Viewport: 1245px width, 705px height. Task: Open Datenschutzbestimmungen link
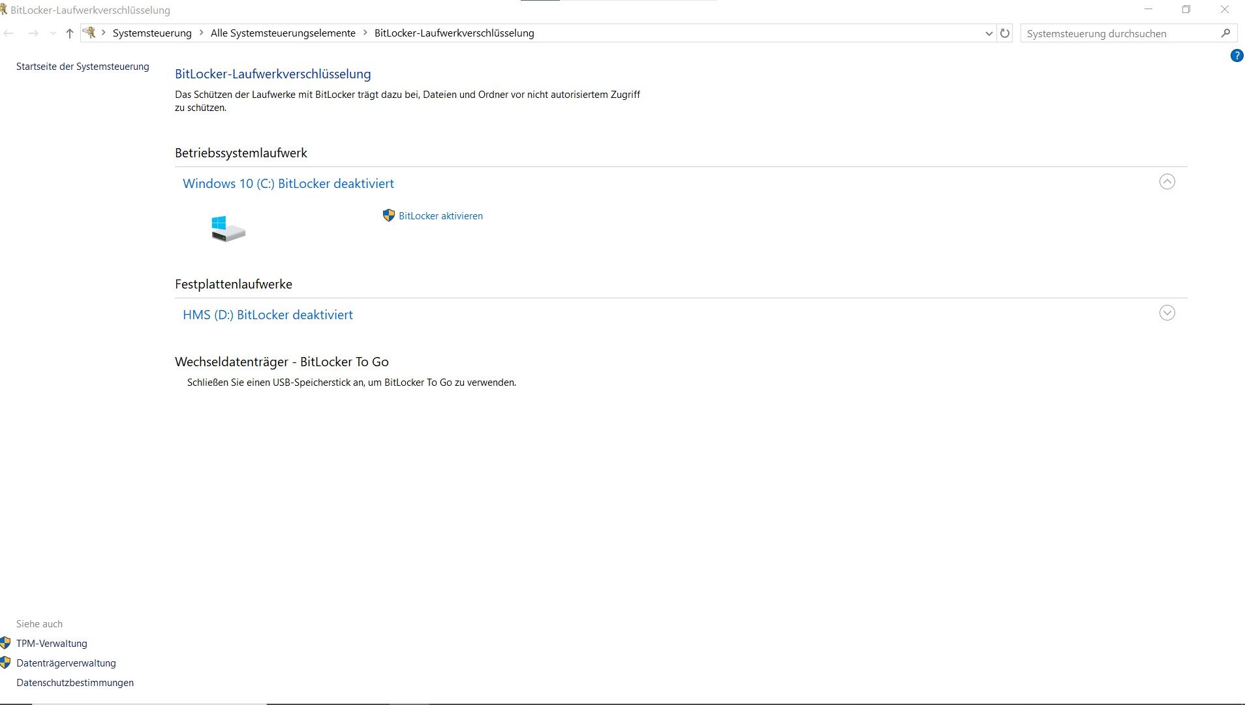click(x=75, y=683)
